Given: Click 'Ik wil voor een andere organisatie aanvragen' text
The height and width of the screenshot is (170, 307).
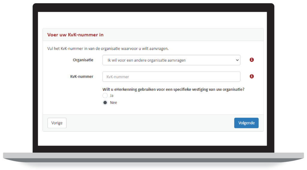Looking at the screenshot, I should click(x=146, y=60).
